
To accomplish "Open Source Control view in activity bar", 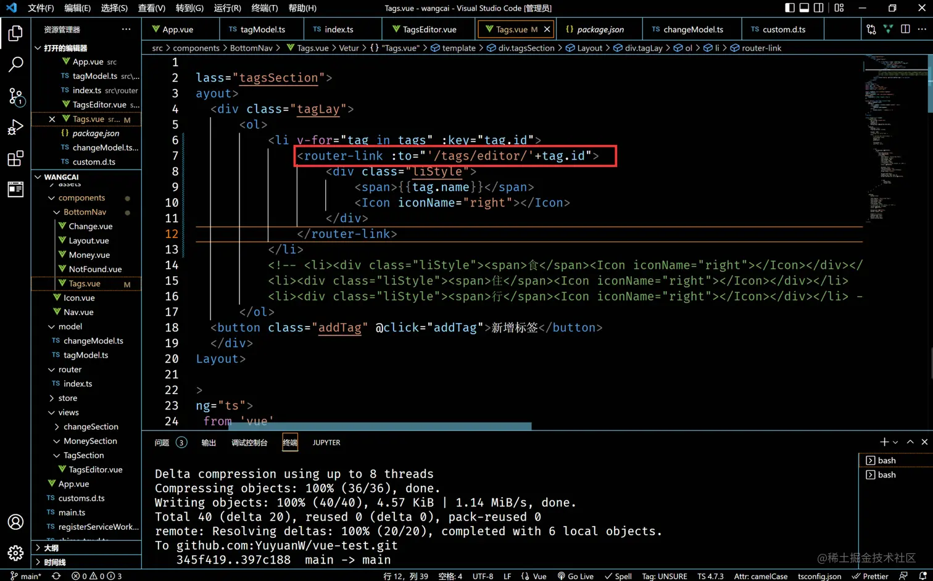I will [x=15, y=96].
